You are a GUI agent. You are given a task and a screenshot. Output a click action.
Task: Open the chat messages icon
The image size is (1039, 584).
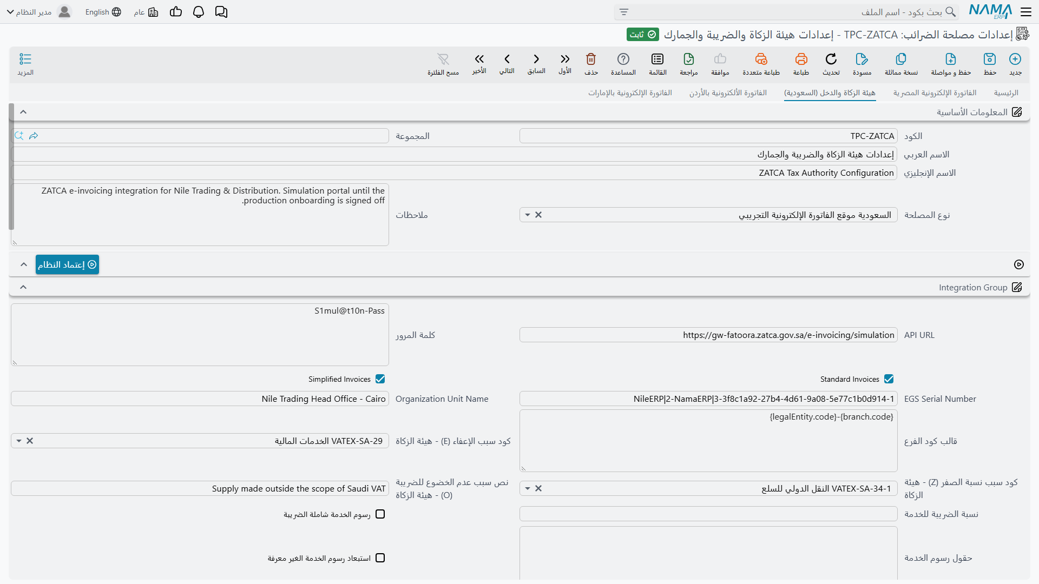[221, 12]
